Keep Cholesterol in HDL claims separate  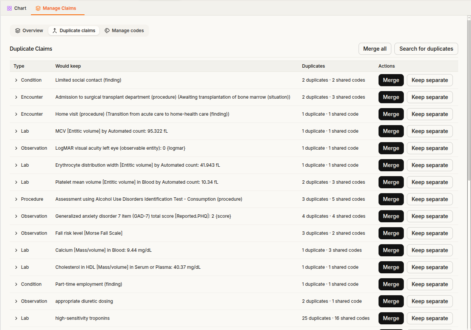(x=429, y=267)
